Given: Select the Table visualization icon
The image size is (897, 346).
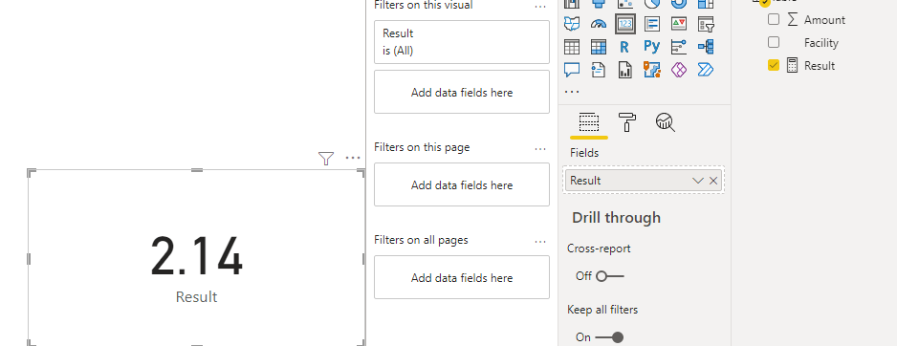Looking at the screenshot, I should (572, 46).
